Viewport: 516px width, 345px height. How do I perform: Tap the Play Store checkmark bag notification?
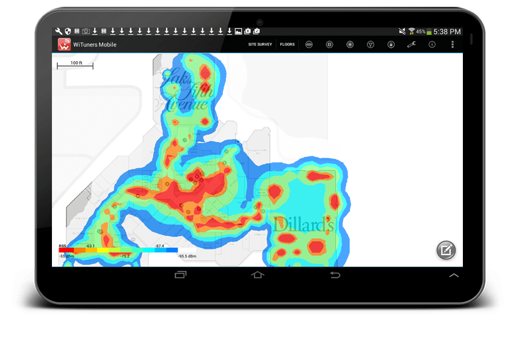pos(256,31)
